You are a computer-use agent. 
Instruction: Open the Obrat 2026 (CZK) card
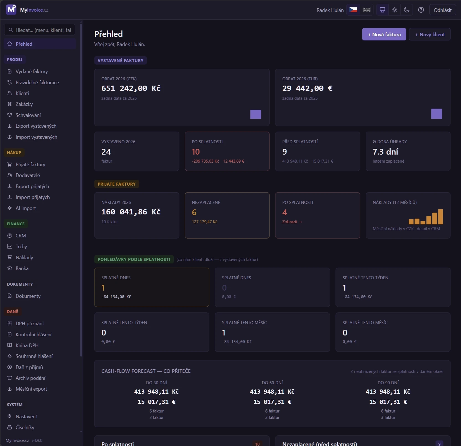[x=182, y=98]
